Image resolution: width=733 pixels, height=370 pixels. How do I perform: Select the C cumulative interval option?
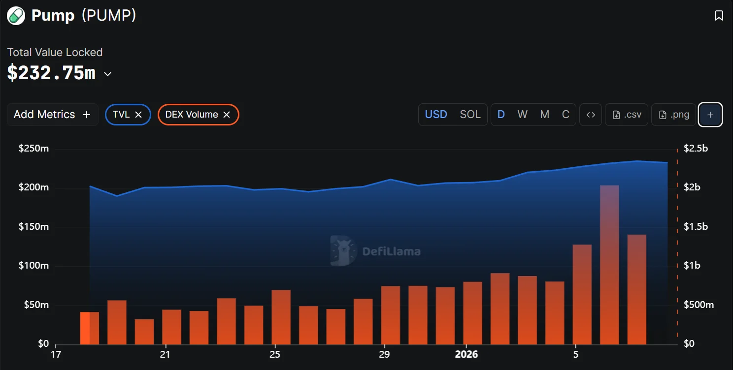pyautogui.click(x=566, y=114)
